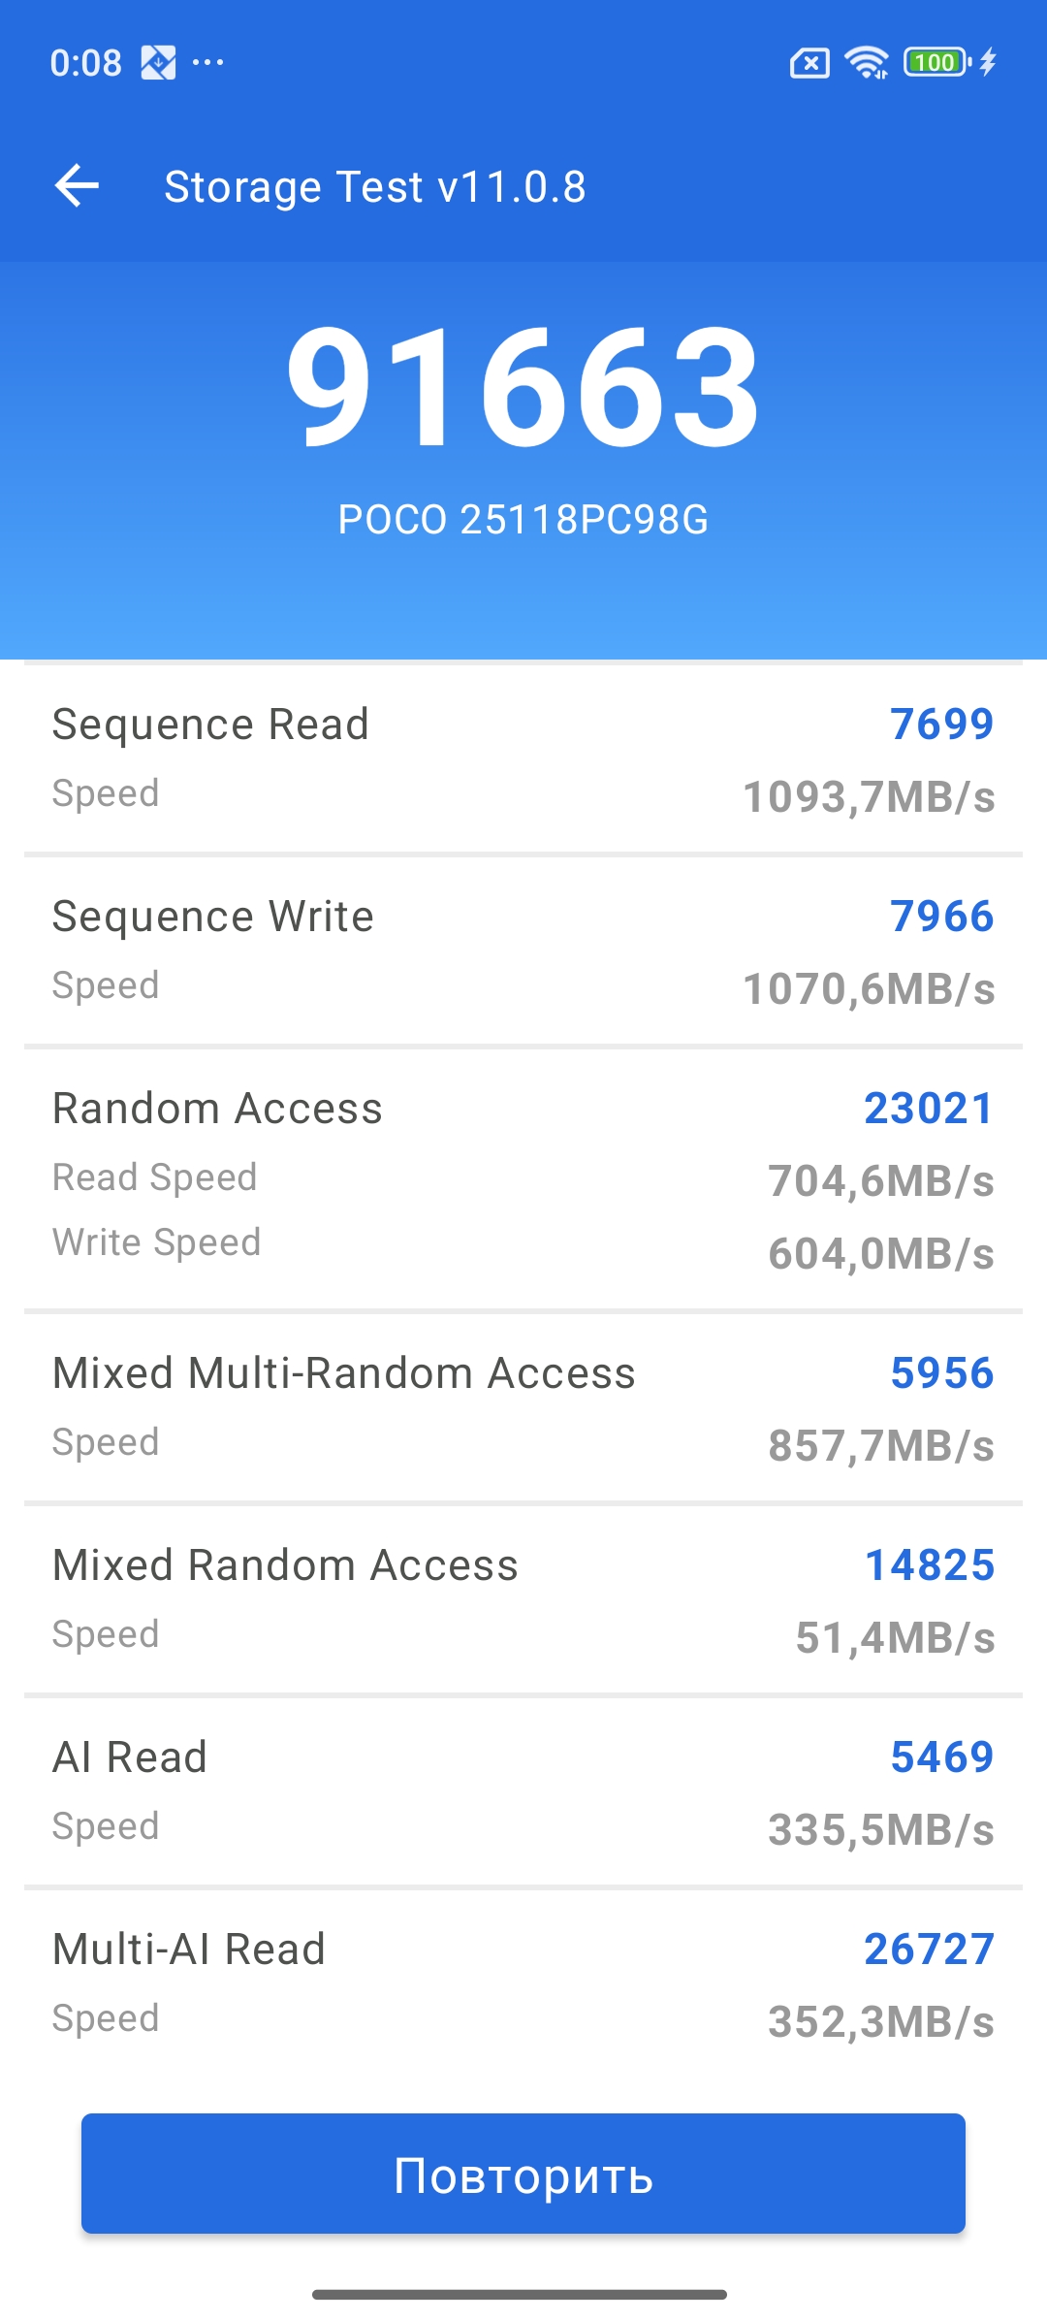Tap the back arrow icon
The height and width of the screenshot is (2320, 1047).
78,185
